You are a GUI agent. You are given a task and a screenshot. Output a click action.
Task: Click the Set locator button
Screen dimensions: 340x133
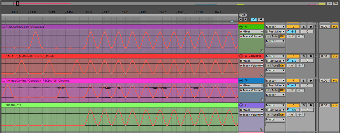243,15
